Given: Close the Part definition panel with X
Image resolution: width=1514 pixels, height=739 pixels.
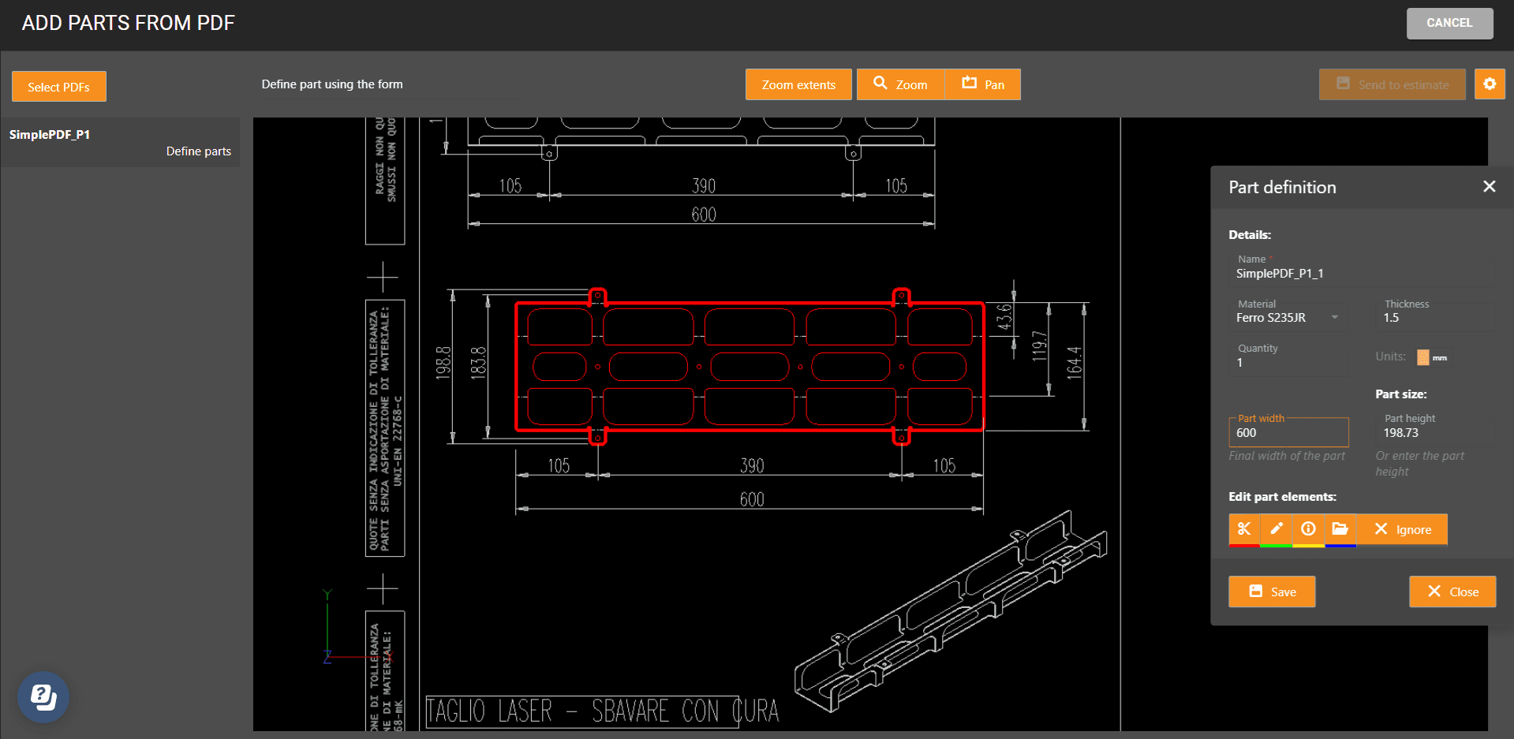Looking at the screenshot, I should [1489, 187].
